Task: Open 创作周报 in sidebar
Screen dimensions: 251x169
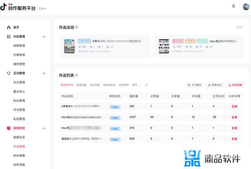Action: [19, 165]
